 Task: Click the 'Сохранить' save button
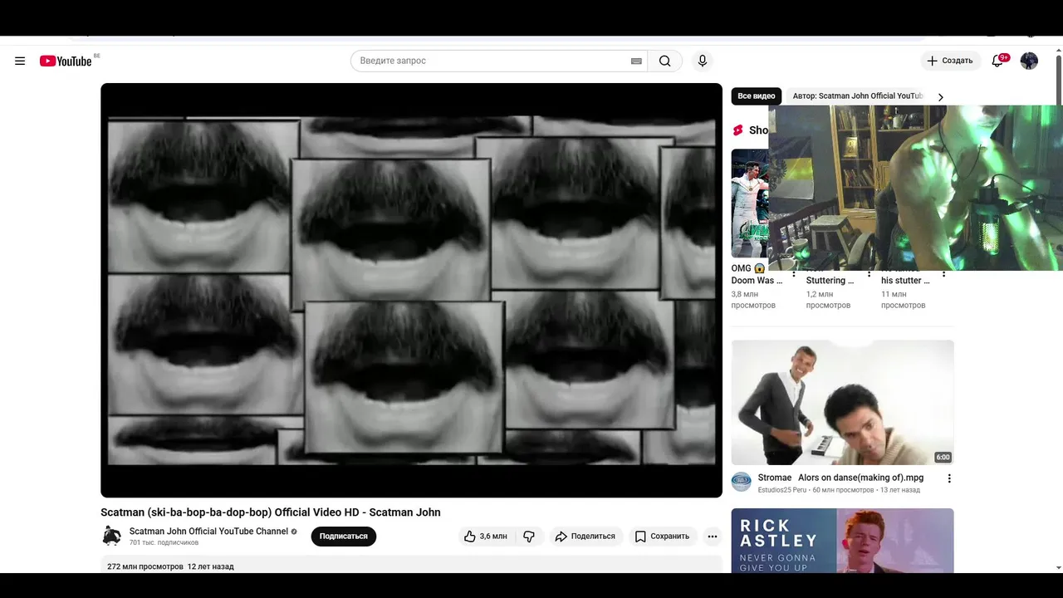(x=663, y=537)
